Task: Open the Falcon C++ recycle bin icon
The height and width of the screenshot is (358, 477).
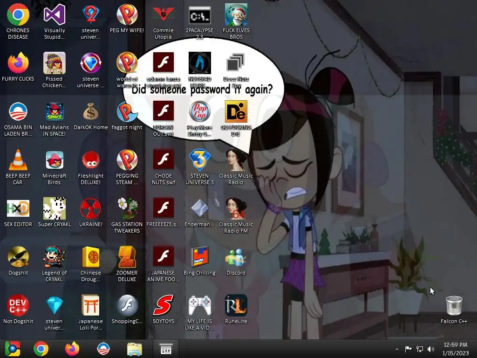Action: click(x=454, y=310)
